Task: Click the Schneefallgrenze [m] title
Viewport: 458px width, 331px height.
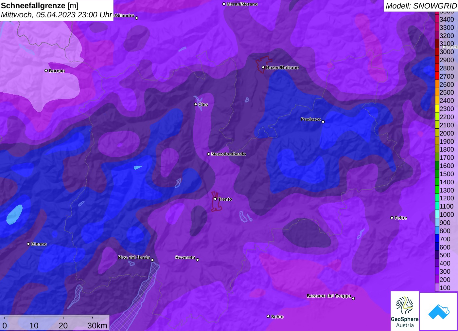Action: tap(40, 6)
